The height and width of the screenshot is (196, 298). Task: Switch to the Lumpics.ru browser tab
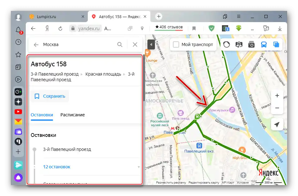point(57,17)
